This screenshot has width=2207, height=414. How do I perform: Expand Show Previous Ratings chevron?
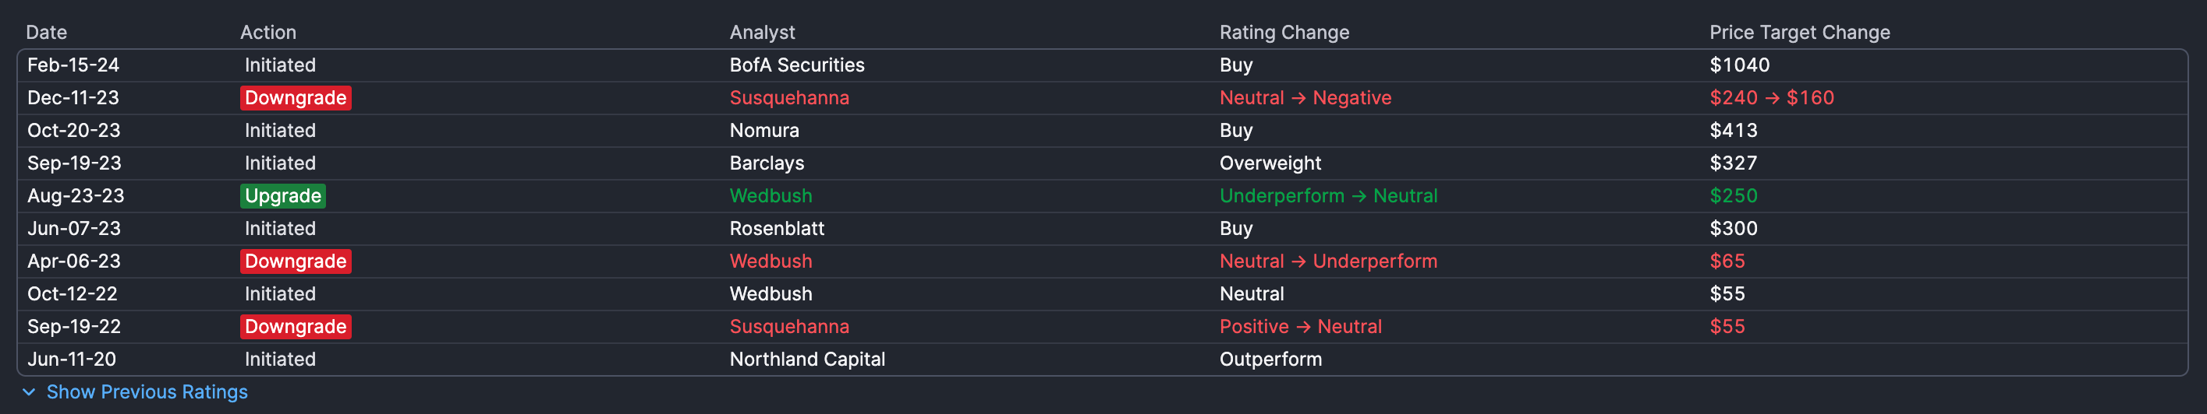click(29, 391)
